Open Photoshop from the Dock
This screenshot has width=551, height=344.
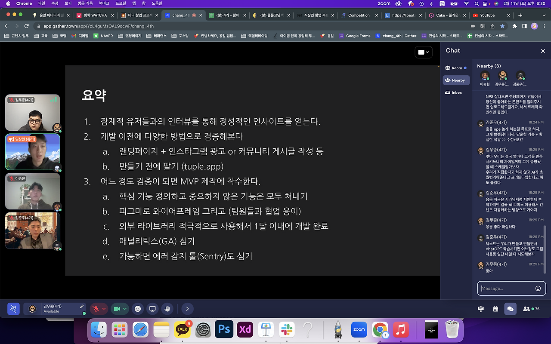coord(223,329)
